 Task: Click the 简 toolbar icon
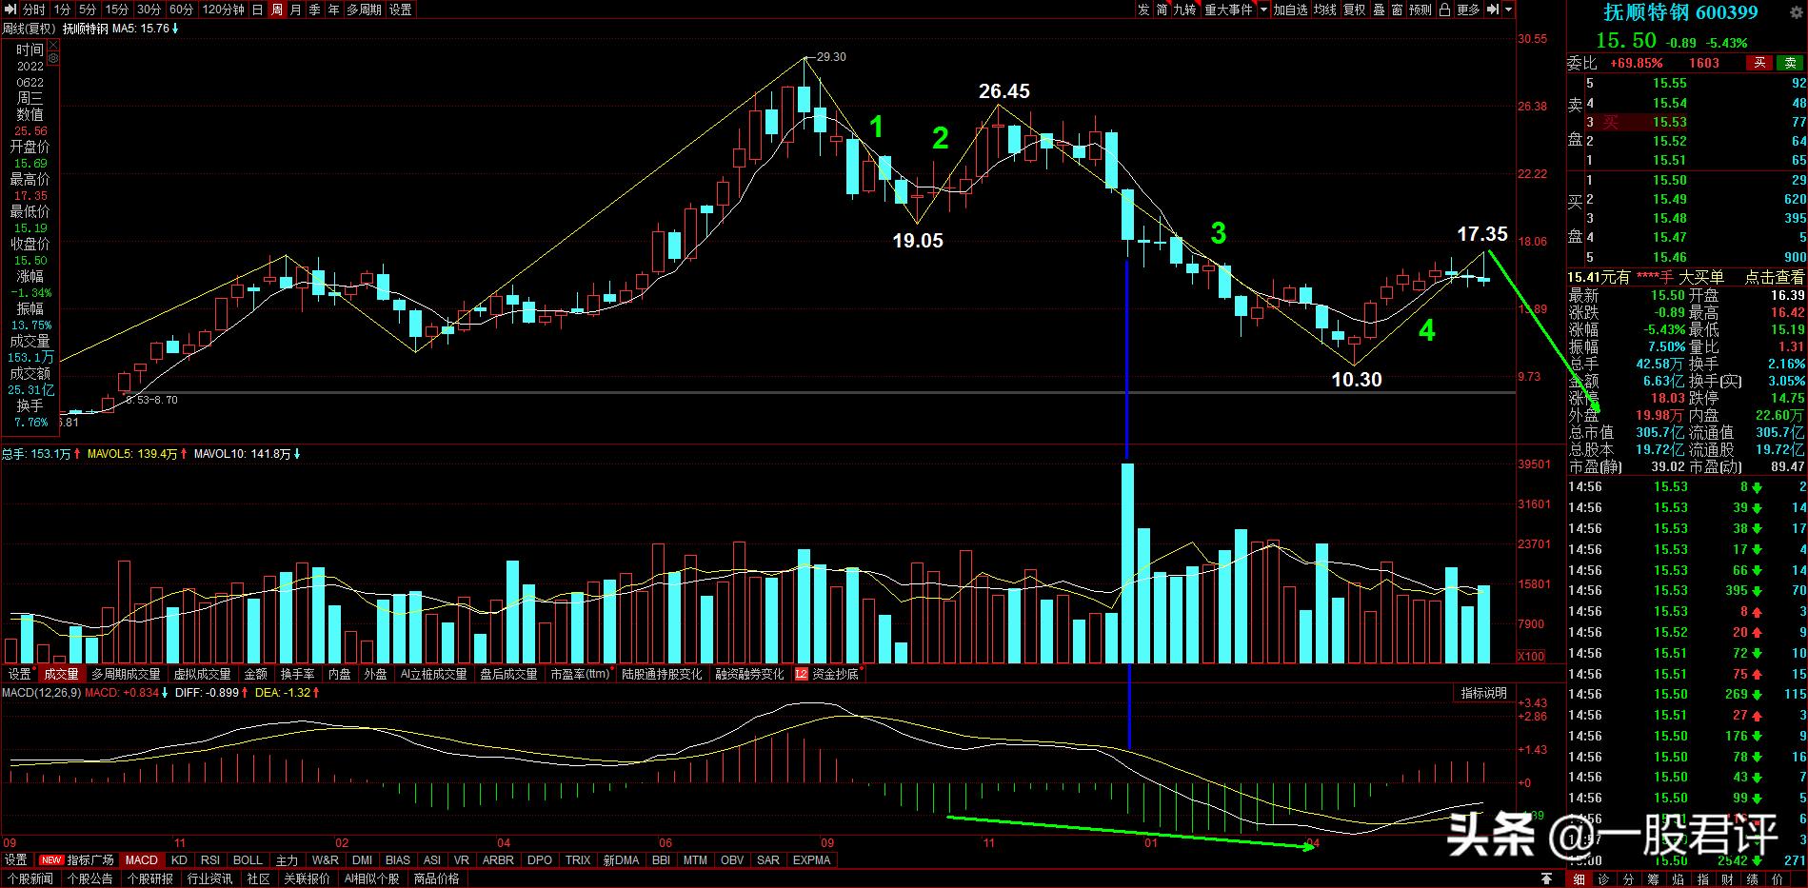coord(1162,10)
